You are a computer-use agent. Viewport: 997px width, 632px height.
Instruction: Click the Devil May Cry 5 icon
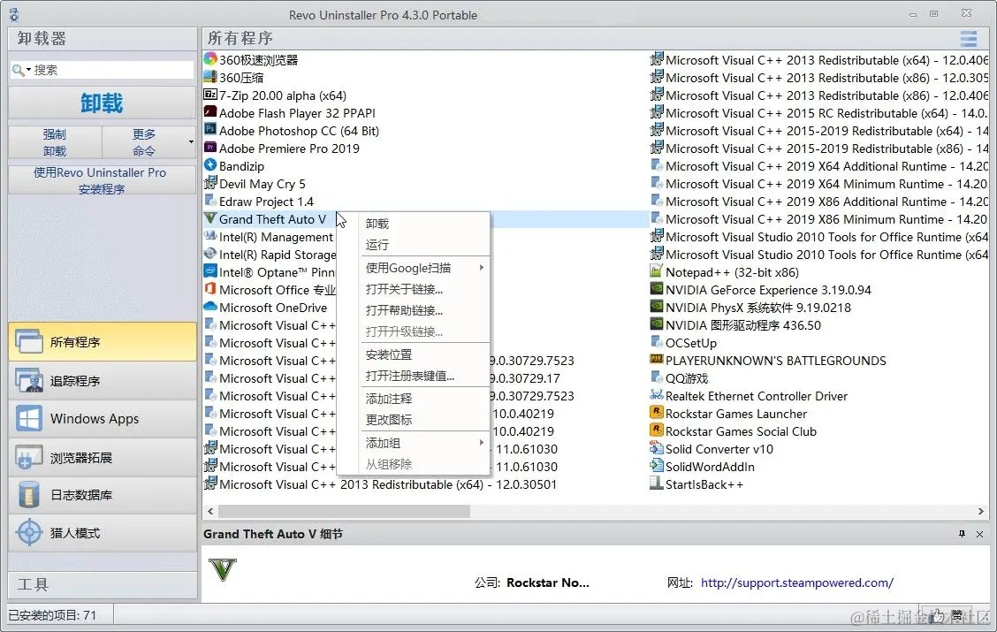(x=209, y=183)
